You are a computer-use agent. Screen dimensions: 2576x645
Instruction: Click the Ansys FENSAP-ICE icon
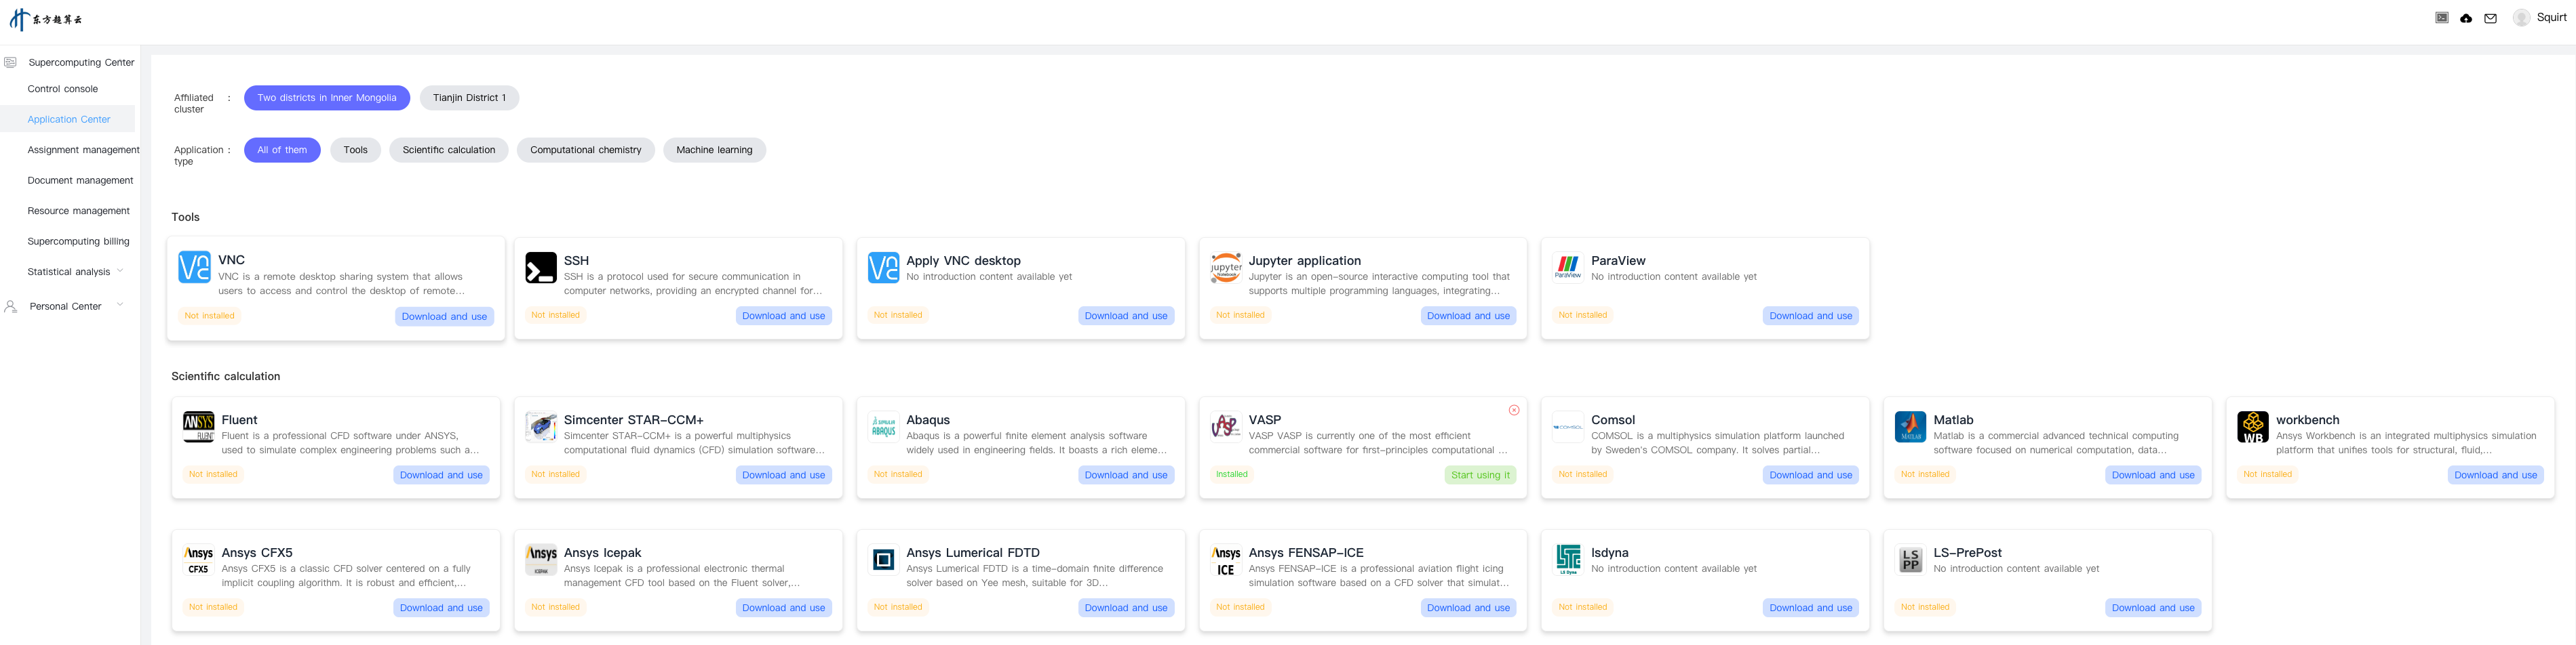tap(1226, 560)
